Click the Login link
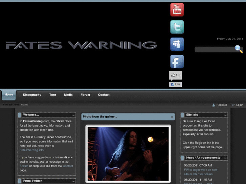Viewport: 246px width, 184px height. coord(240,105)
